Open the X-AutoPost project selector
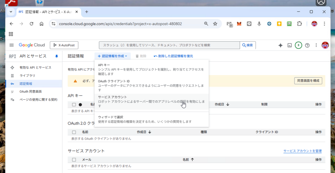The height and width of the screenshot is (173, 335). pos(64,45)
